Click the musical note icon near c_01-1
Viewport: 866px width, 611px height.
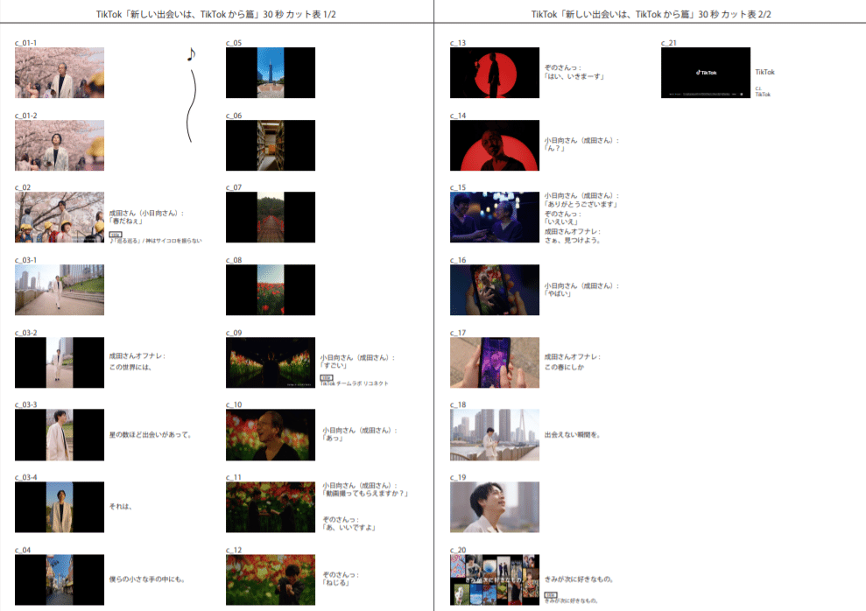click(x=191, y=54)
